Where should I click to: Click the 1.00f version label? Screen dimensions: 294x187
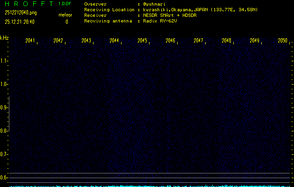pos(65,4)
